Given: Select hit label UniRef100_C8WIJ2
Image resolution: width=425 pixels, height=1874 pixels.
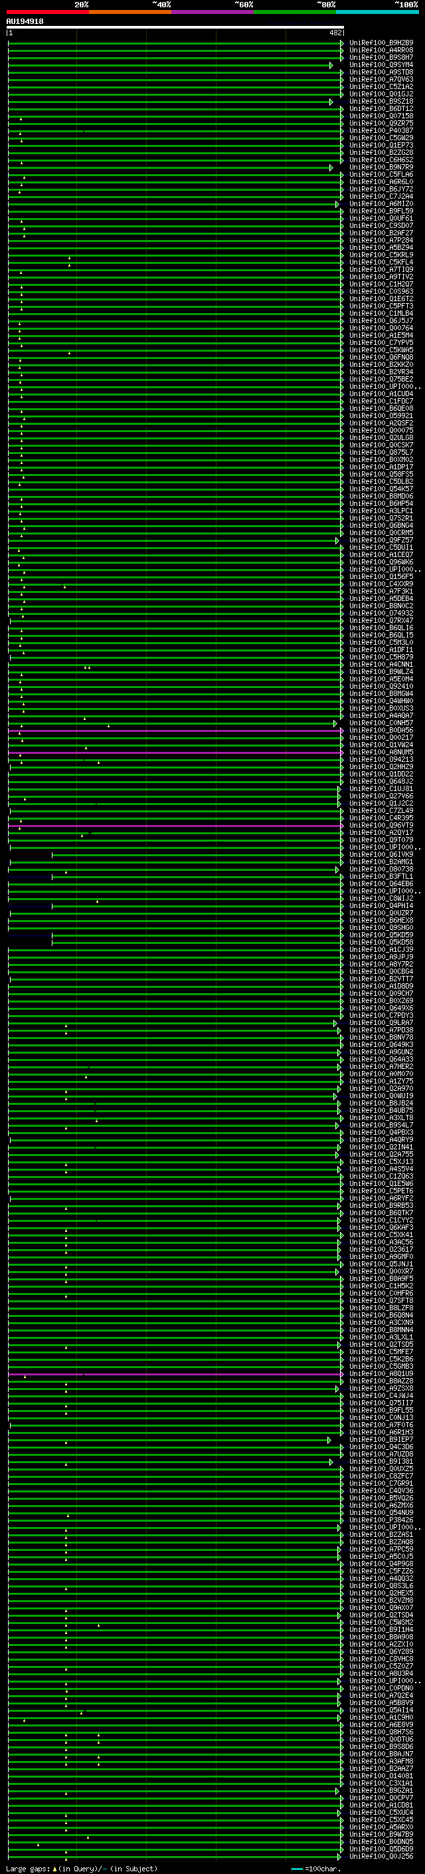Looking at the screenshot, I should tap(381, 899).
